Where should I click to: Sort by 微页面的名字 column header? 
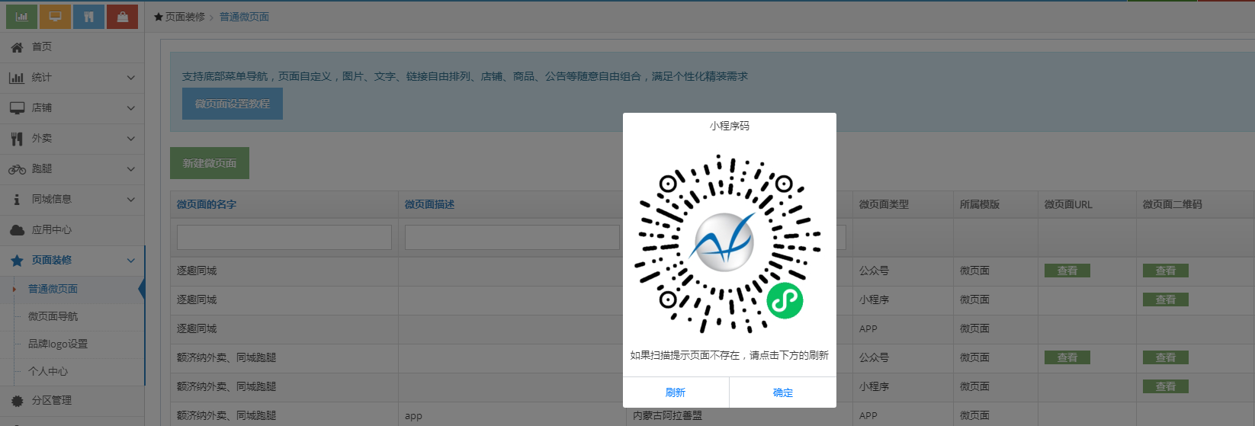click(207, 204)
